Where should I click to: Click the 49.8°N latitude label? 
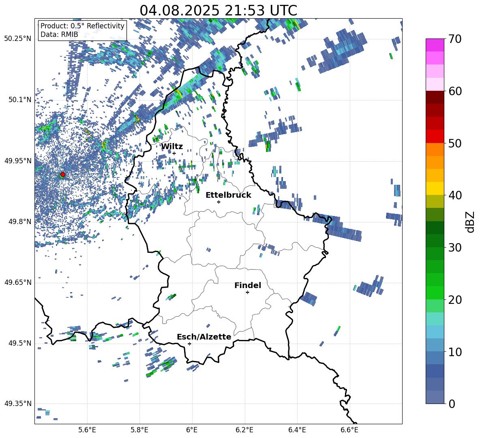[20, 222]
